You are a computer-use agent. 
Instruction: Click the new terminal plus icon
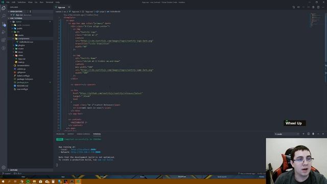tap(303, 134)
